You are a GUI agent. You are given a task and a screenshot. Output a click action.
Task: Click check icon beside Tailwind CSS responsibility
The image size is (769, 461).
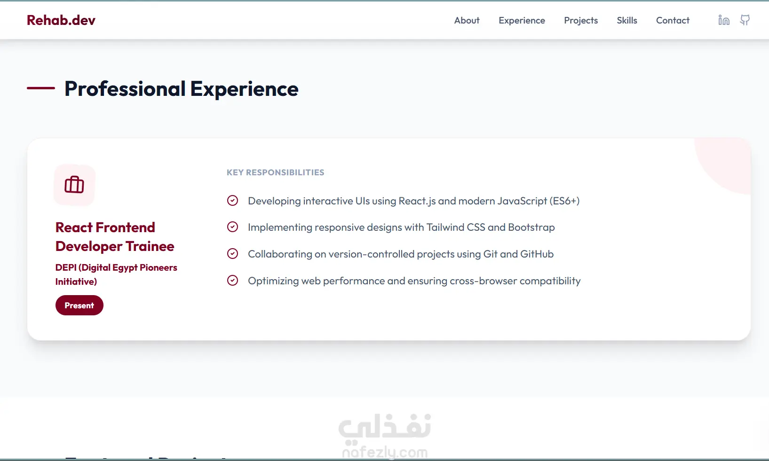pos(232,227)
